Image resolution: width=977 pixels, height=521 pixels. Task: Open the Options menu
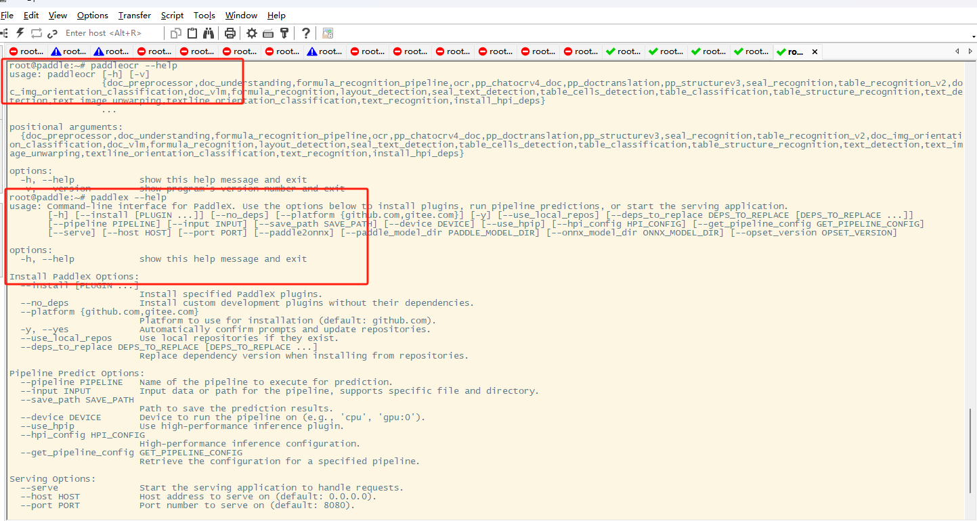[93, 15]
